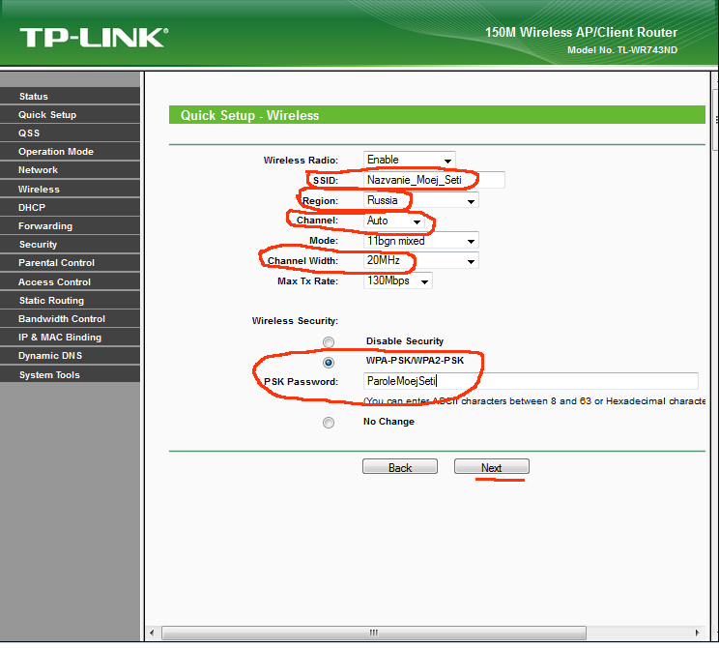Open the DHCP menu item
The image size is (719, 648).
tap(71, 207)
